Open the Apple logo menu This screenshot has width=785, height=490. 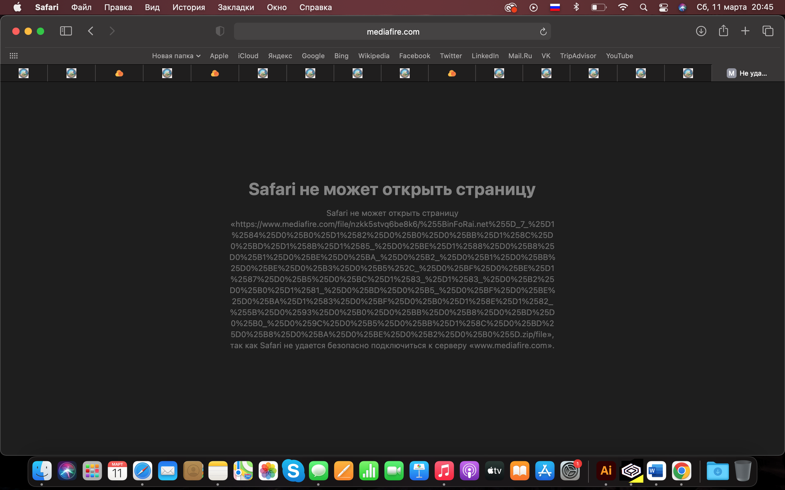coord(17,7)
